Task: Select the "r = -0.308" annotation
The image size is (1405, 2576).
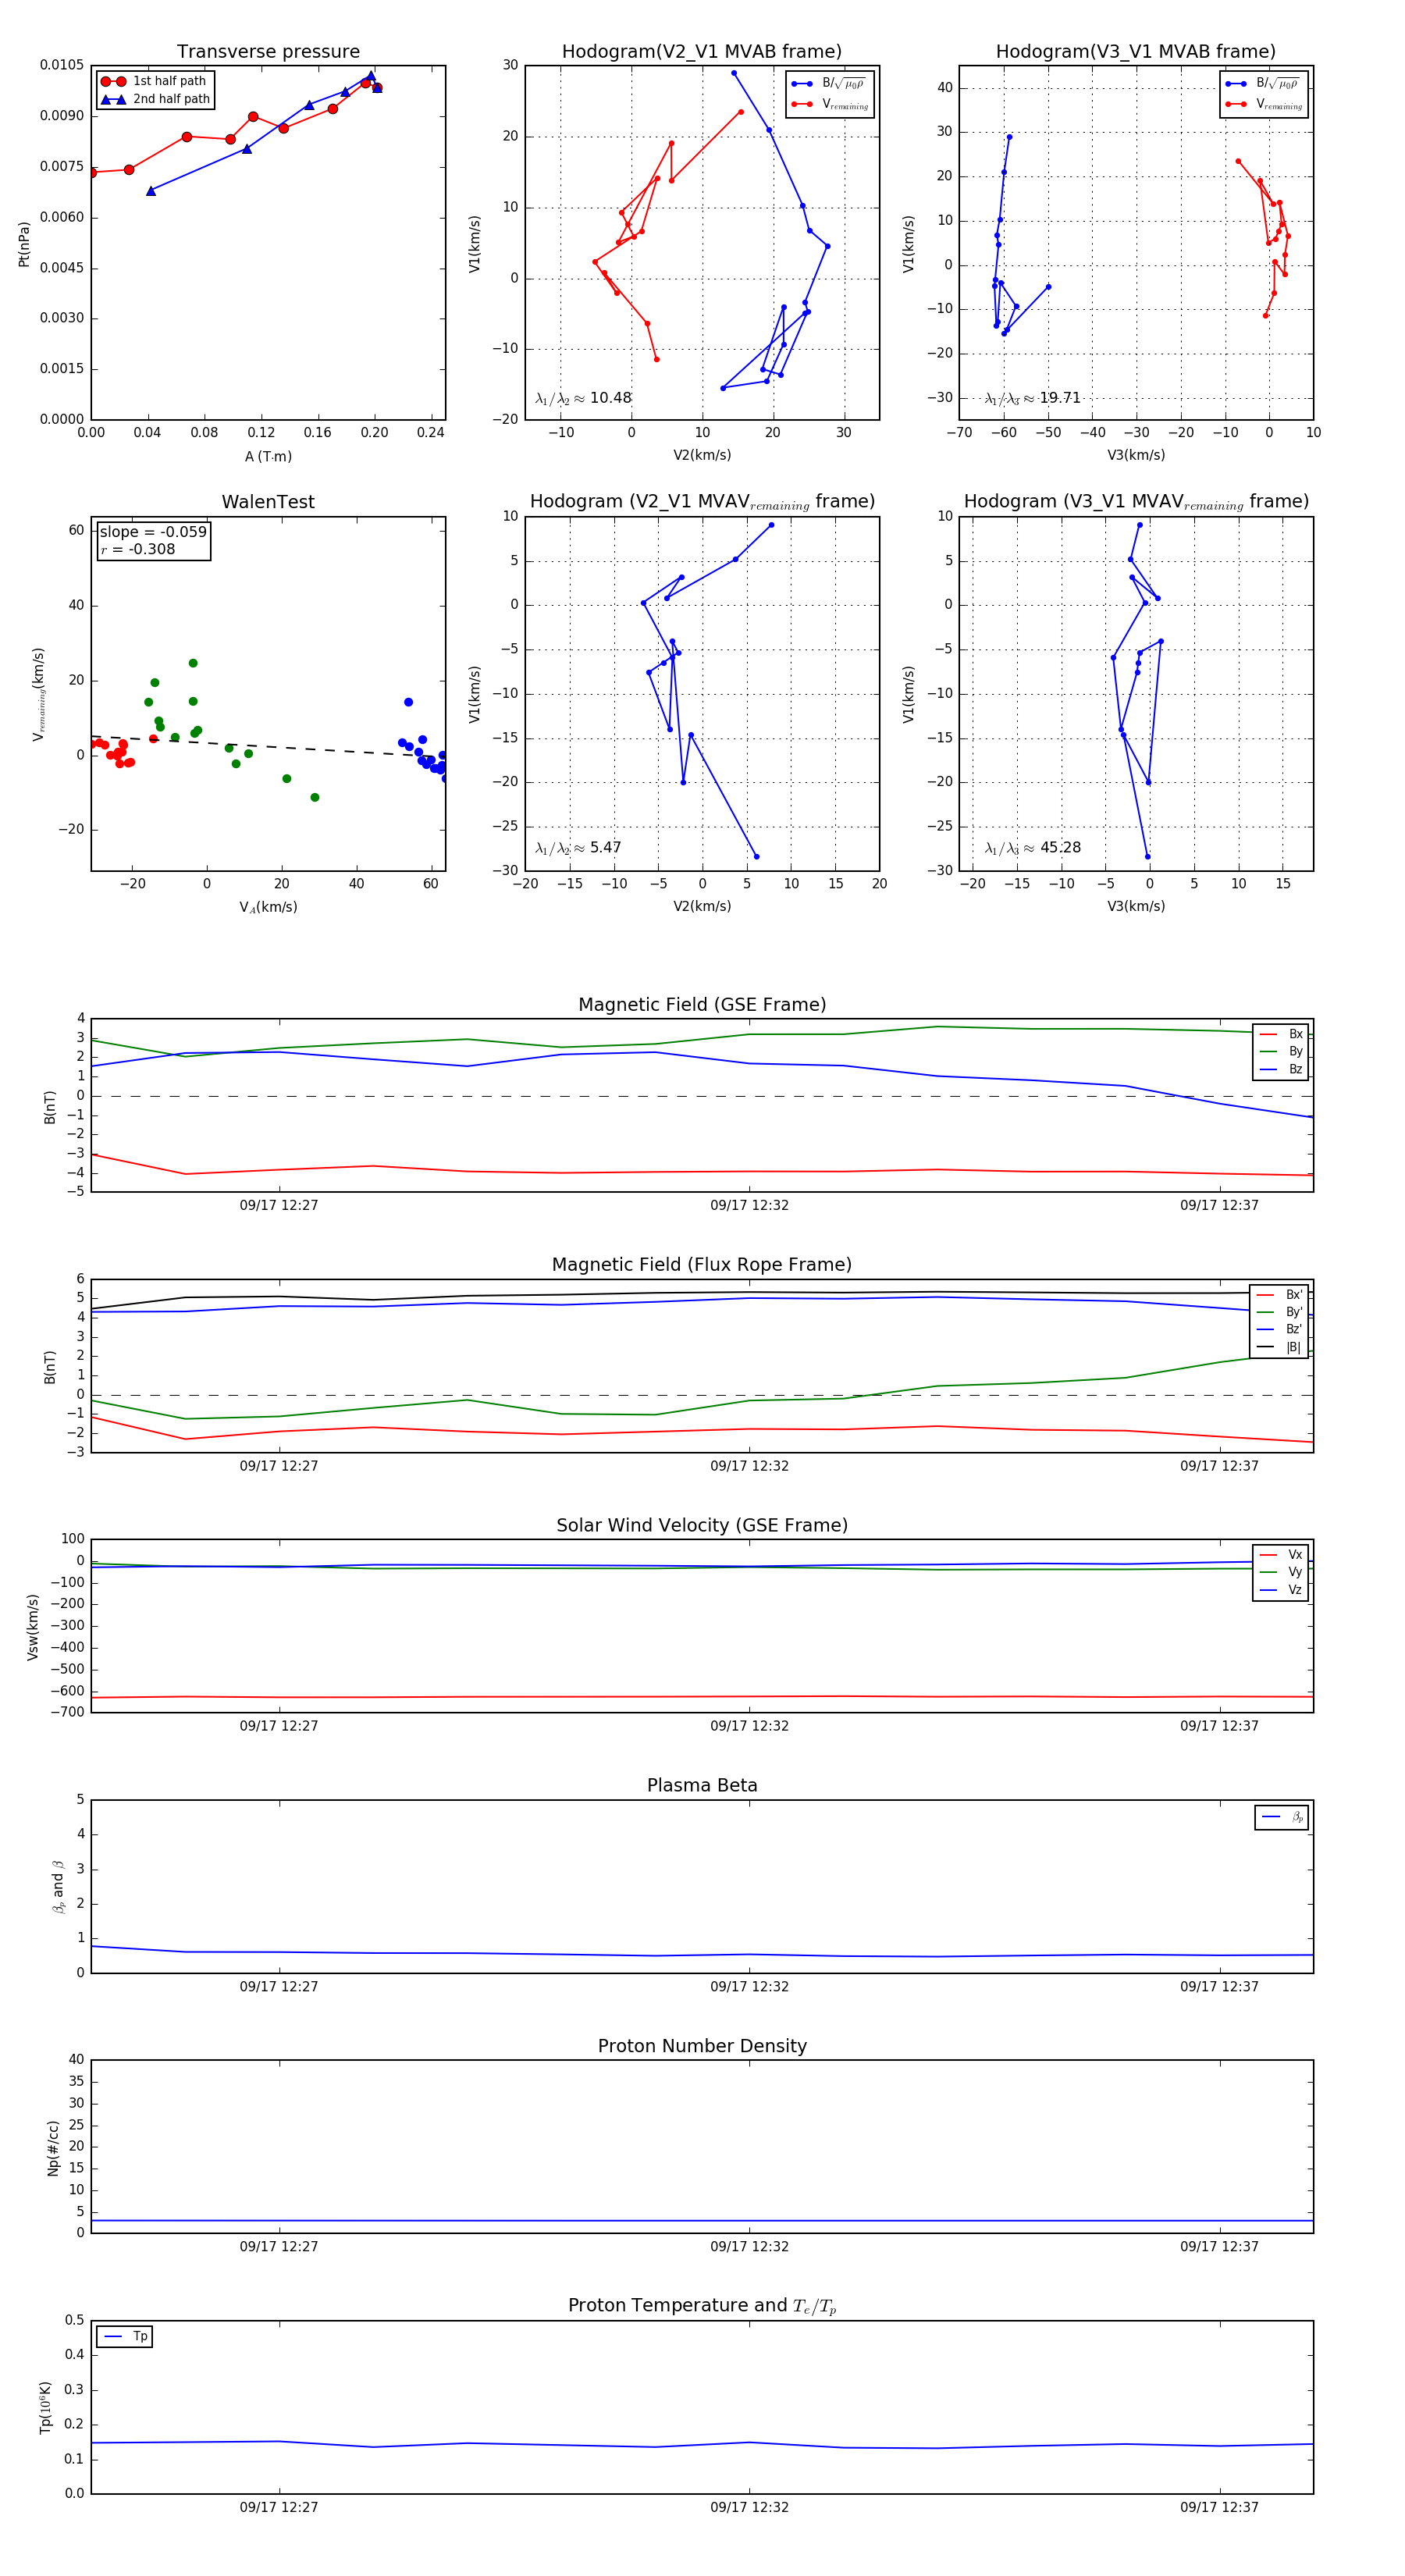Action: tap(138, 549)
